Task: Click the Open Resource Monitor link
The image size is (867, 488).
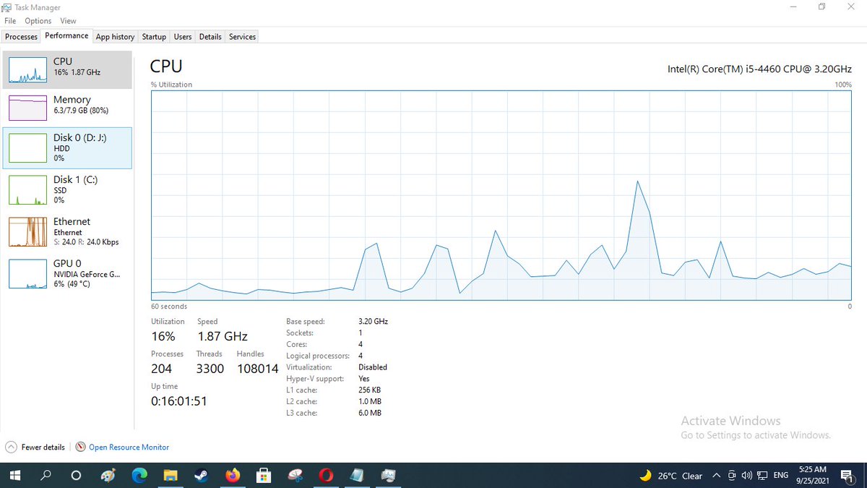Action: (x=129, y=447)
